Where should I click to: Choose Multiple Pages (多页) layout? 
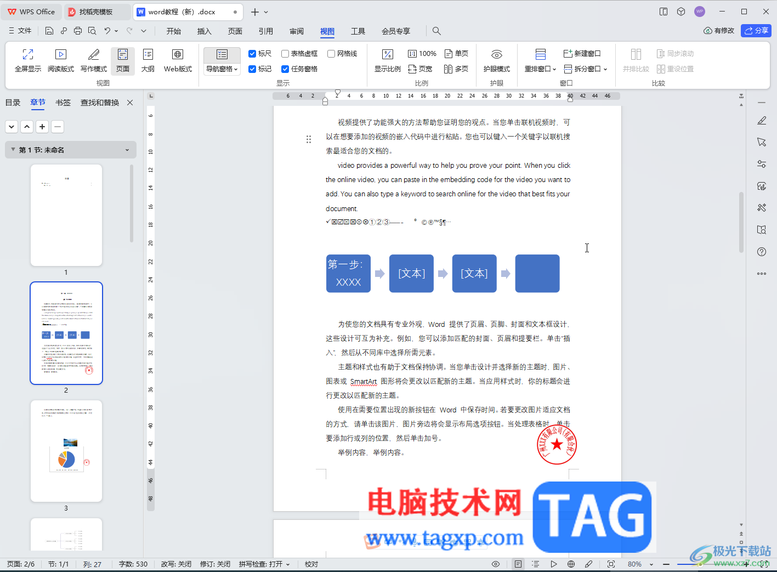point(456,69)
